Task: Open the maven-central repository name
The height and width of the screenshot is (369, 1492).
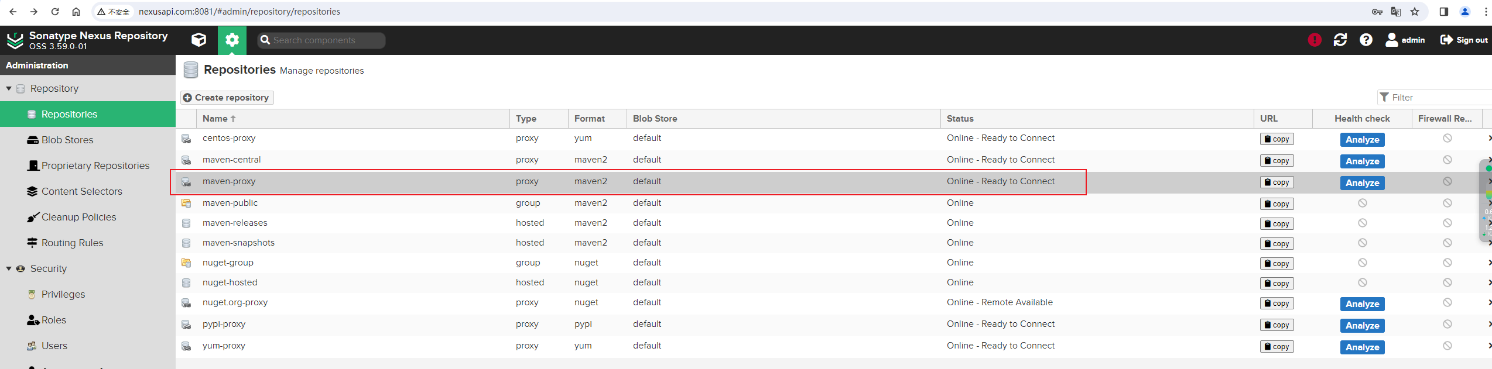Action: 232,160
